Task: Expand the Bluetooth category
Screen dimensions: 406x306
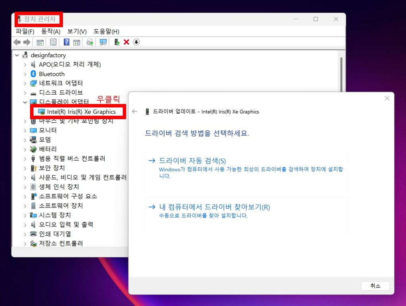Action: tap(25, 74)
